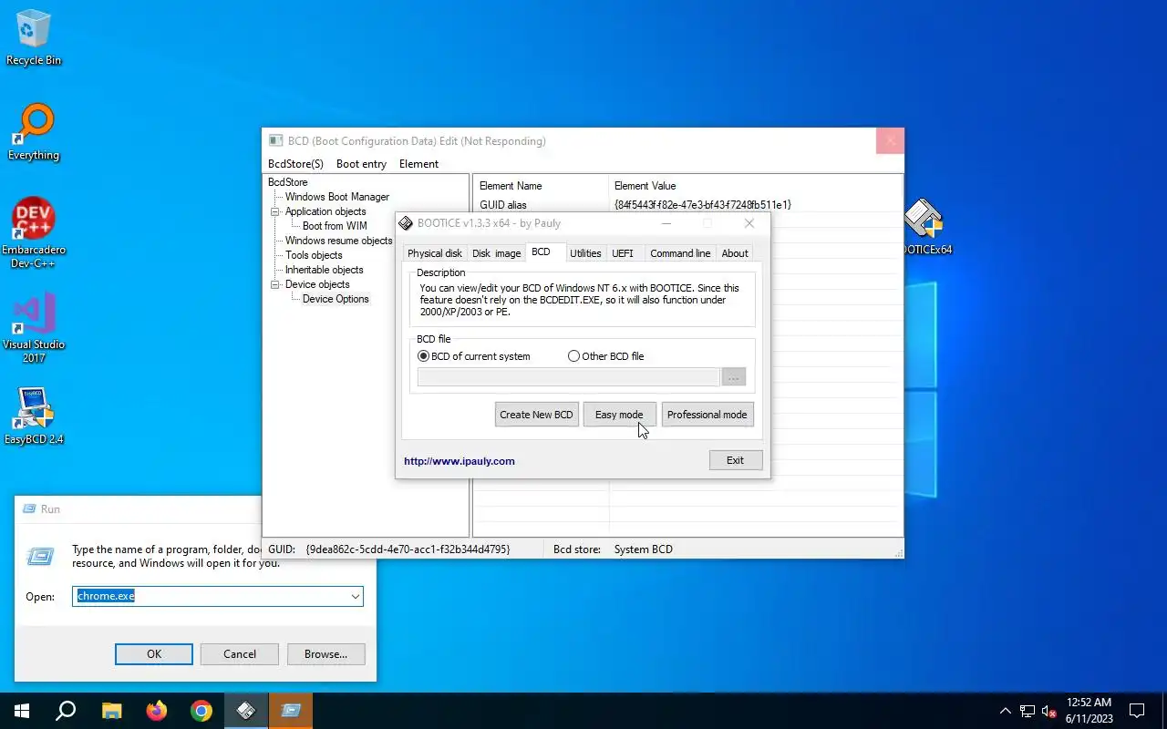The image size is (1167, 729).
Task: Select Windows Boot Manager in the tree
Action: [x=337, y=197]
